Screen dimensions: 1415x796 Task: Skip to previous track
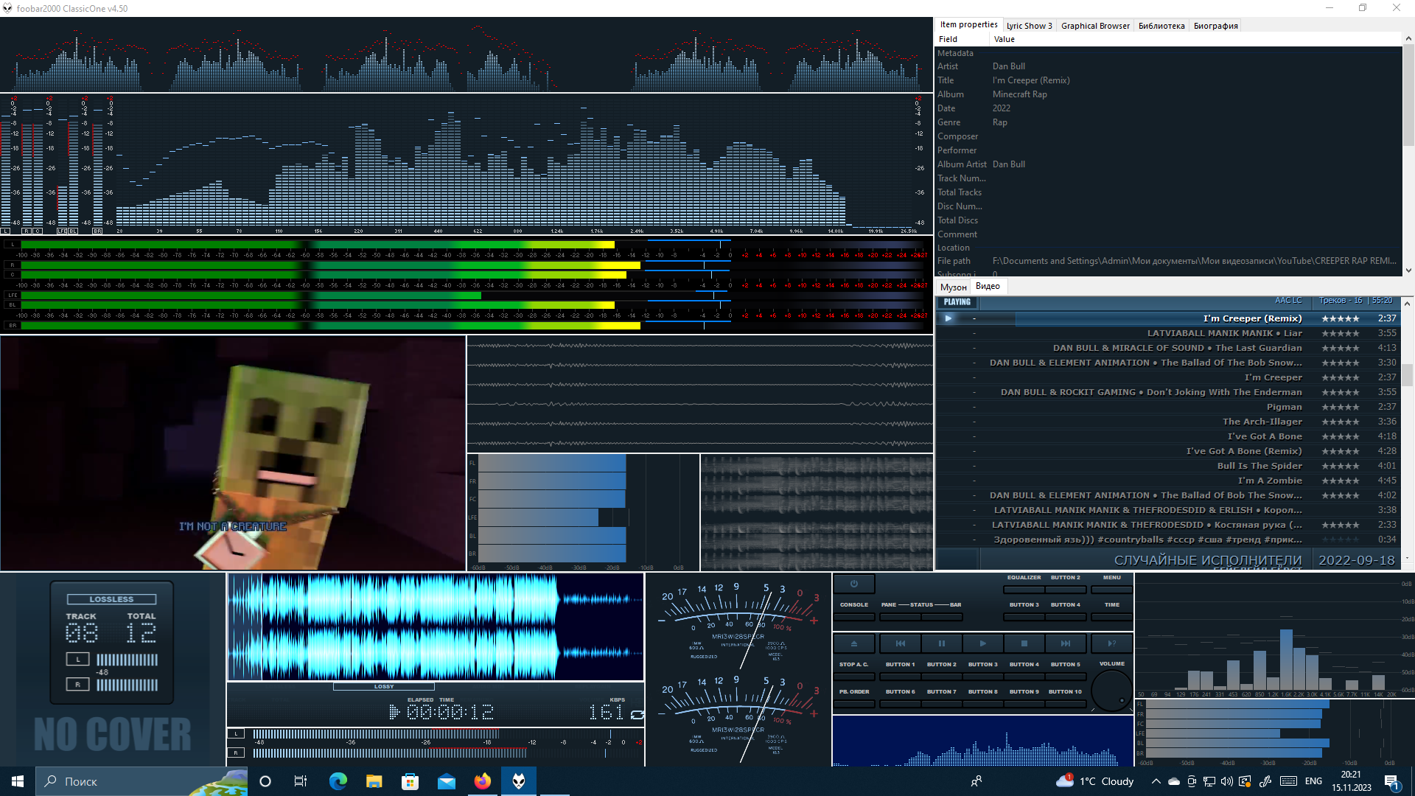tap(900, 643)
